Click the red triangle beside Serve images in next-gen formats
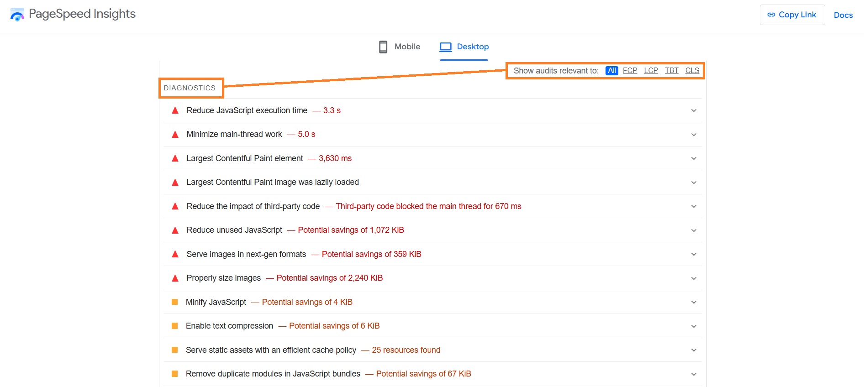The height and width of the screenshot is (387, 864). coord(175,254)
